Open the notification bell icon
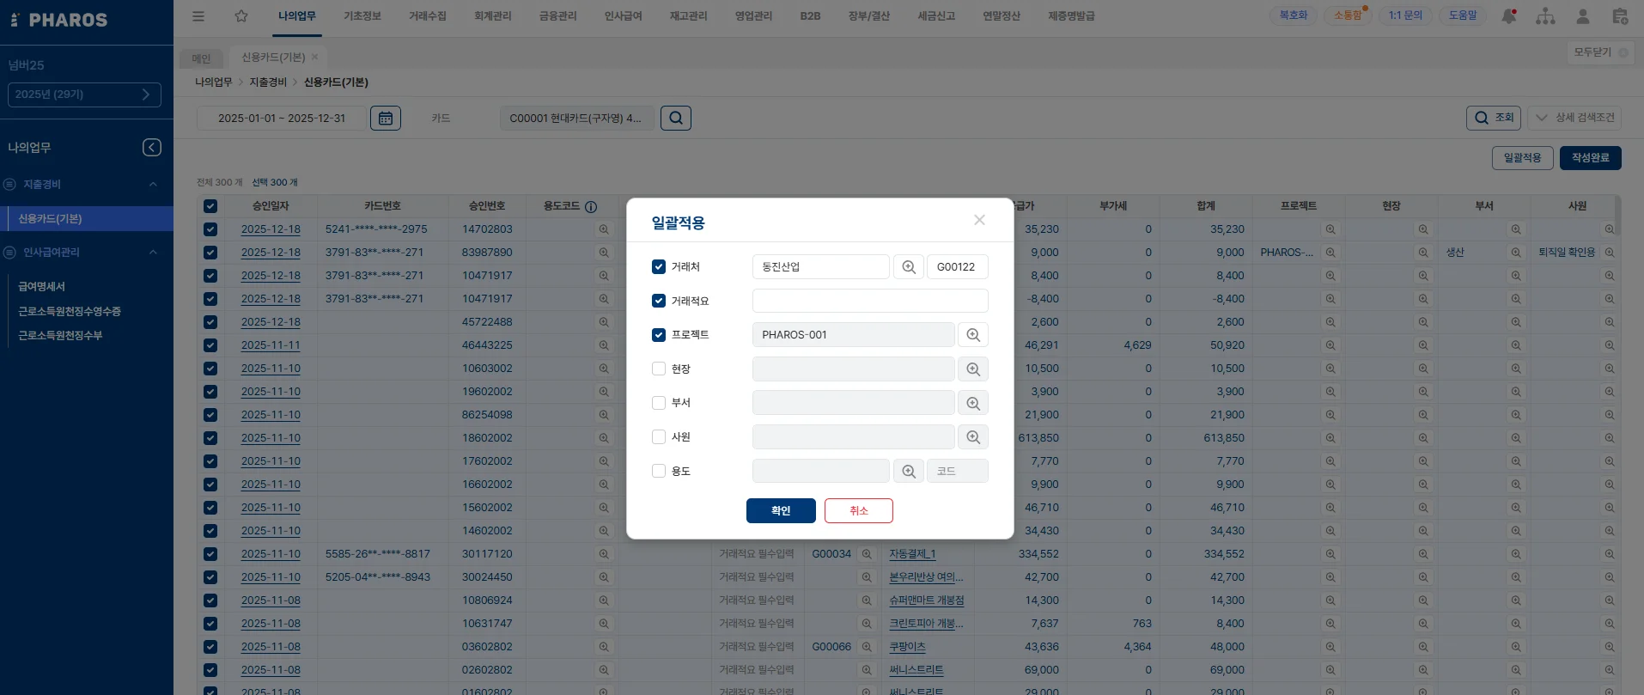This screenshot has width=1644, height=695. (x=1508, y=16)
